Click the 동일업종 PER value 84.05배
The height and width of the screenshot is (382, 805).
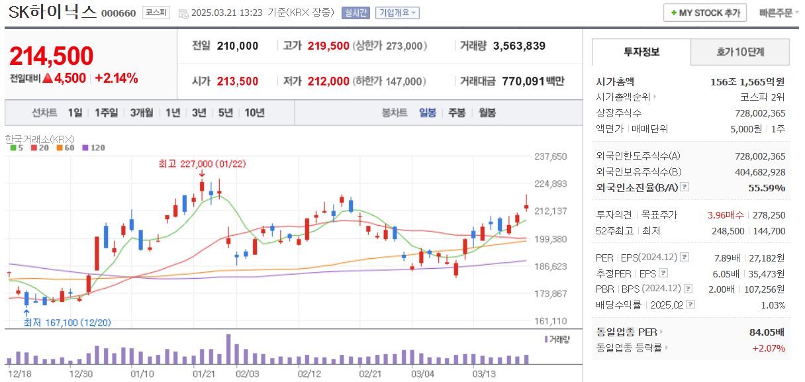(767, 332)
